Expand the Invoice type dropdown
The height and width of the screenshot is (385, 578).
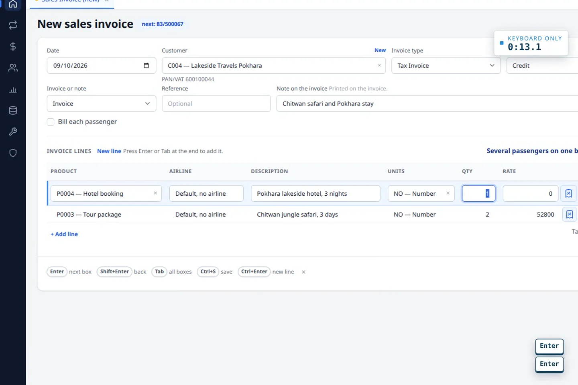[446, 65]
